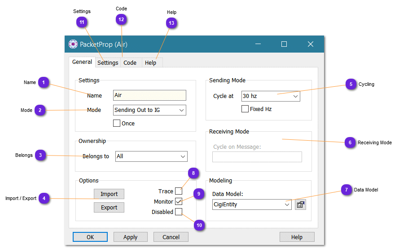The width and height of the screenshot is (399, 249).
Task: Click numbered callout marker 5 for Cycling
Action: [x=351, y=84]
